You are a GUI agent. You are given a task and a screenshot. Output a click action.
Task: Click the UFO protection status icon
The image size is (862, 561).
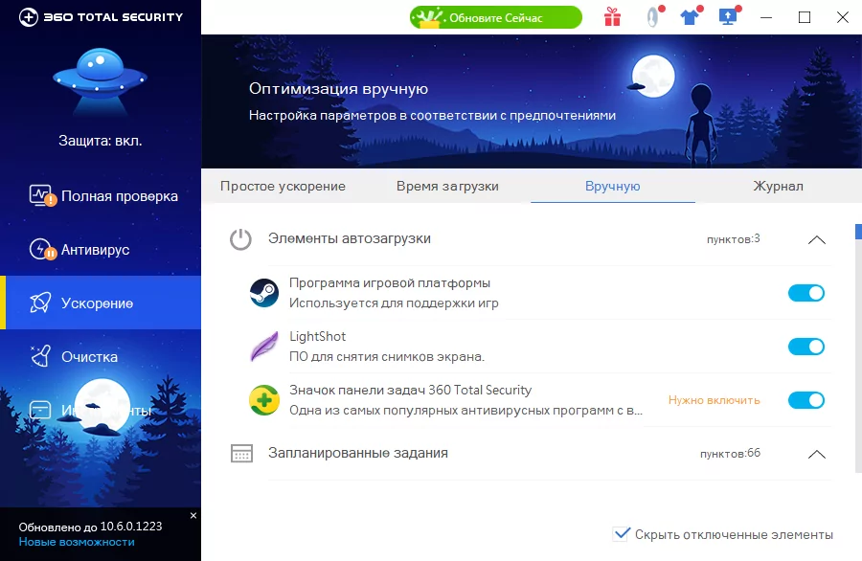point(100,80)
